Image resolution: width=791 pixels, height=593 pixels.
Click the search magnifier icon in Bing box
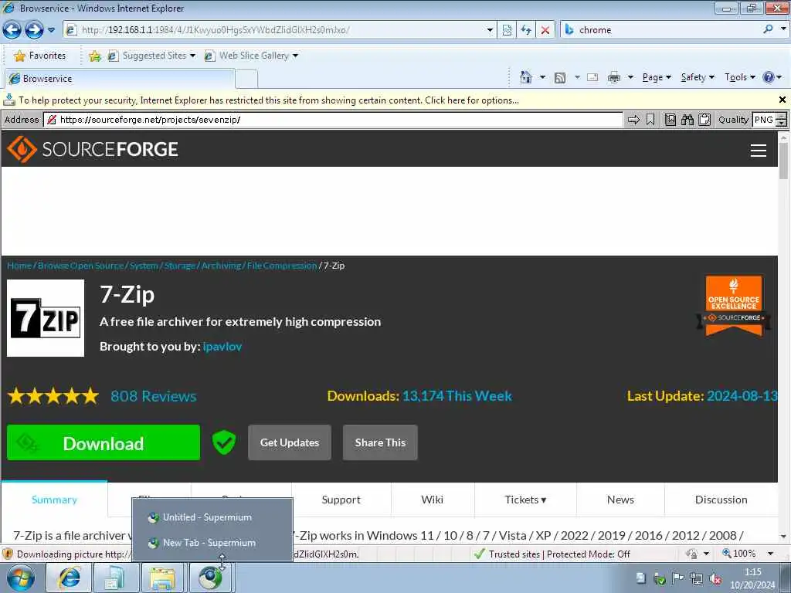pyautogui.click(x=768, y=30)
